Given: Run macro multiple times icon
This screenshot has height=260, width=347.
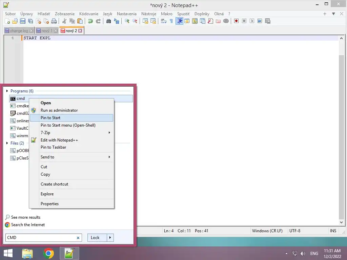Looking at the screenshot, I should (260, 21).
